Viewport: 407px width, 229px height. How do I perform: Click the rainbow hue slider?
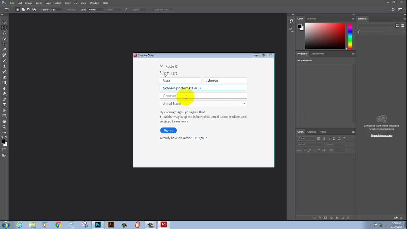[x=350, y=36]
